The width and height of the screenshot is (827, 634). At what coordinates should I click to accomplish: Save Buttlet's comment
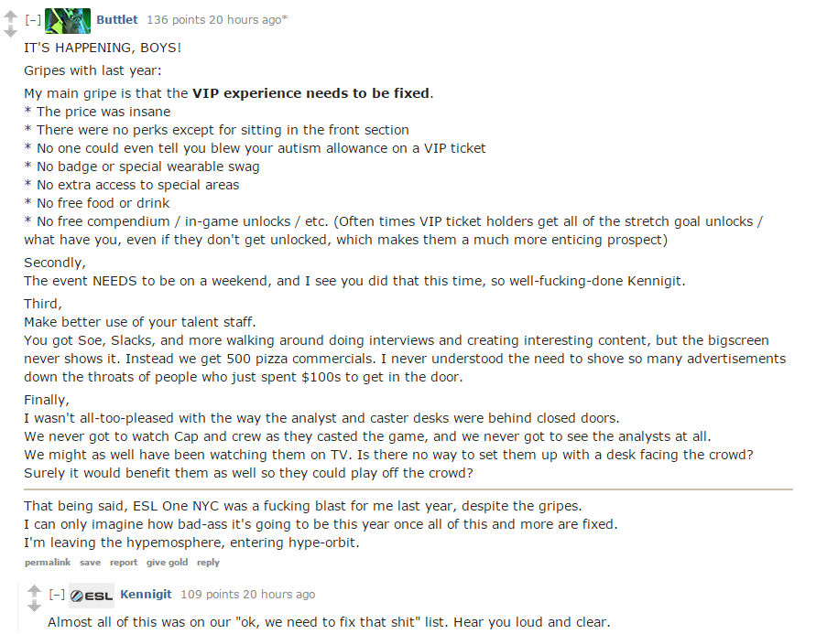pos(90,563)
